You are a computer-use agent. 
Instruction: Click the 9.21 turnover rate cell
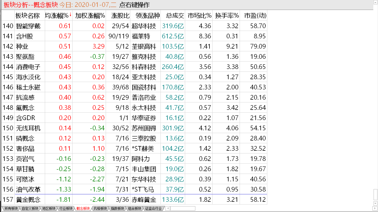point(232,46)
